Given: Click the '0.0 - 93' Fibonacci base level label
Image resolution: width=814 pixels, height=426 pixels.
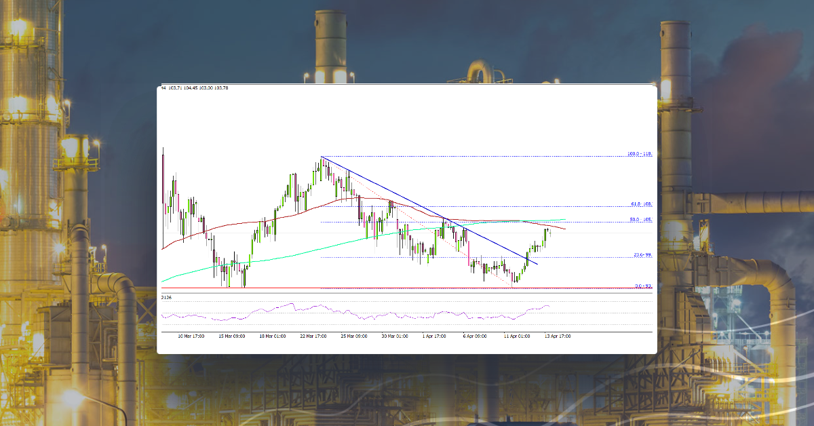Looking at the screenshot, I should (x=640, y=286).
